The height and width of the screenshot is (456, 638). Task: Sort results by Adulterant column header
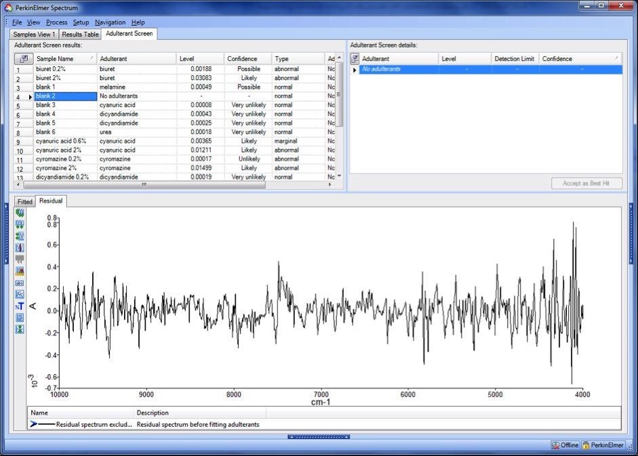[137, 58]
